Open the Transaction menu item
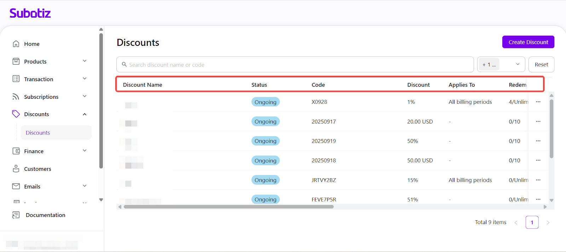Image resolution: width=566 pixels, height=252 pixels. click(x=39, y=79)
